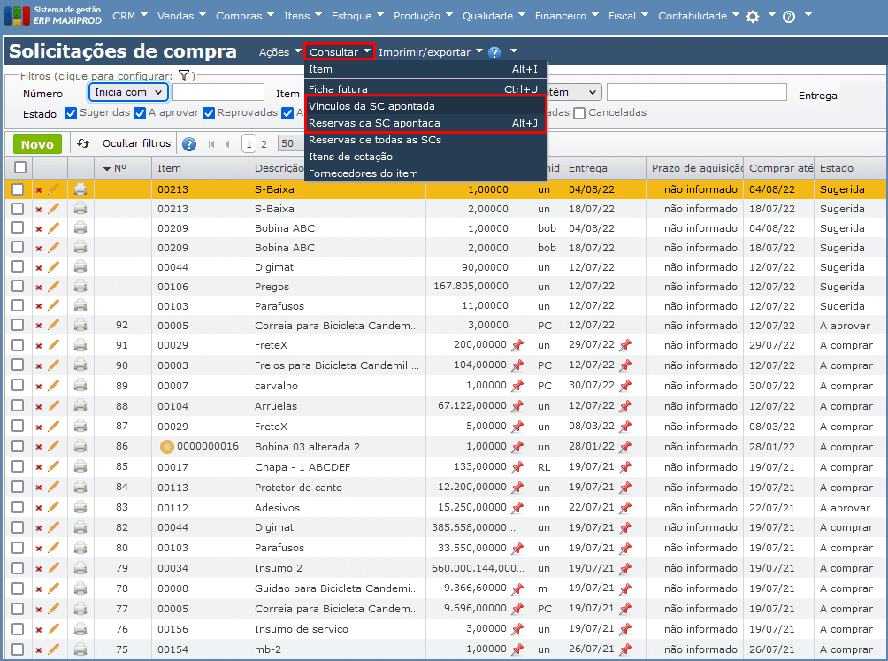
Task: Edit the Pregos row with pencil icon
Action: [54, 287]
